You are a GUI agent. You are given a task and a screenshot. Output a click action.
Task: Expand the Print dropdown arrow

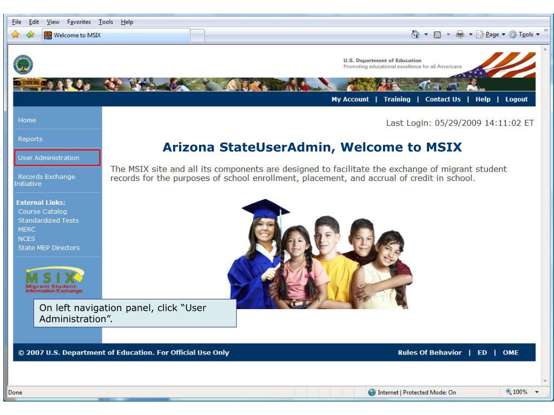pos(471,35)
